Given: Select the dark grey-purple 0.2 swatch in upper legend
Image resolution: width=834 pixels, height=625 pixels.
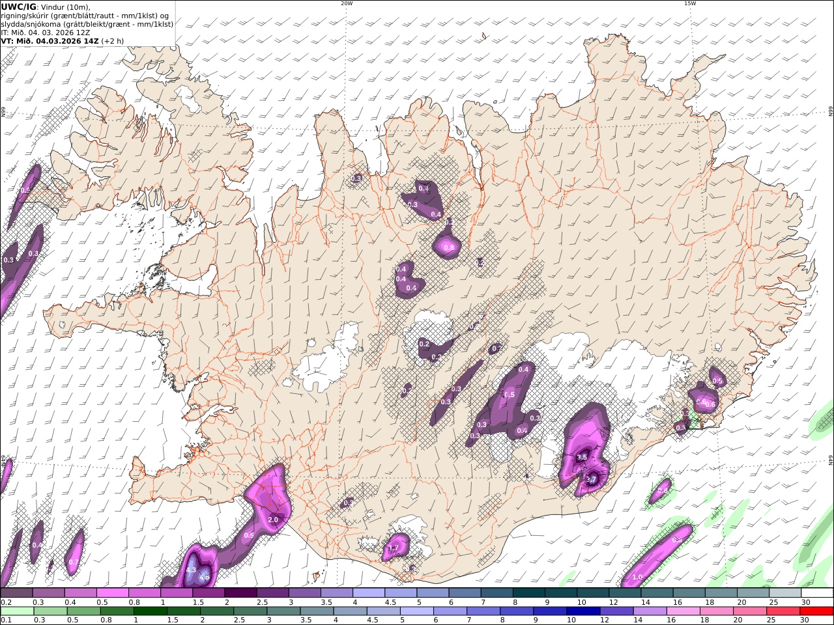Looking at the screenshot, I should [x=17, y=593].
